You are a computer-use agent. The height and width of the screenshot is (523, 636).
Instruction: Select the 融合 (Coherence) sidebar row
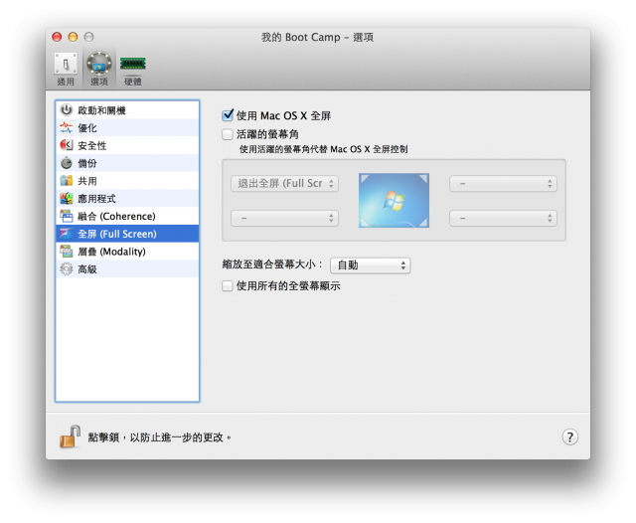127,216
